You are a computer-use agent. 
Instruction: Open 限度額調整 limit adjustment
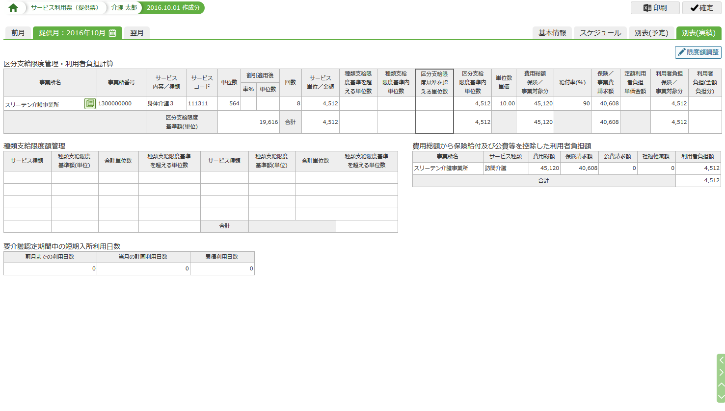click(x=698, y=52)
